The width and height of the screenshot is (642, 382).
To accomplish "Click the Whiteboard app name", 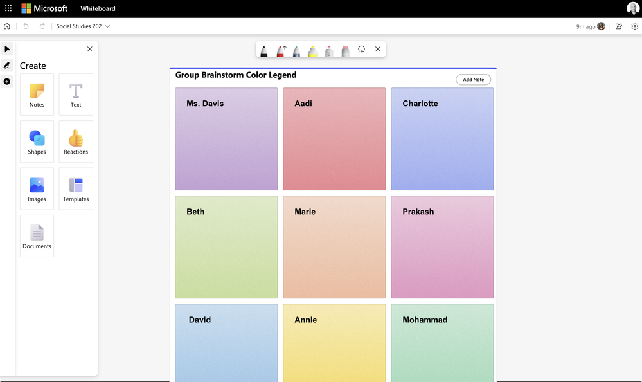I will (x=98, y=8).
